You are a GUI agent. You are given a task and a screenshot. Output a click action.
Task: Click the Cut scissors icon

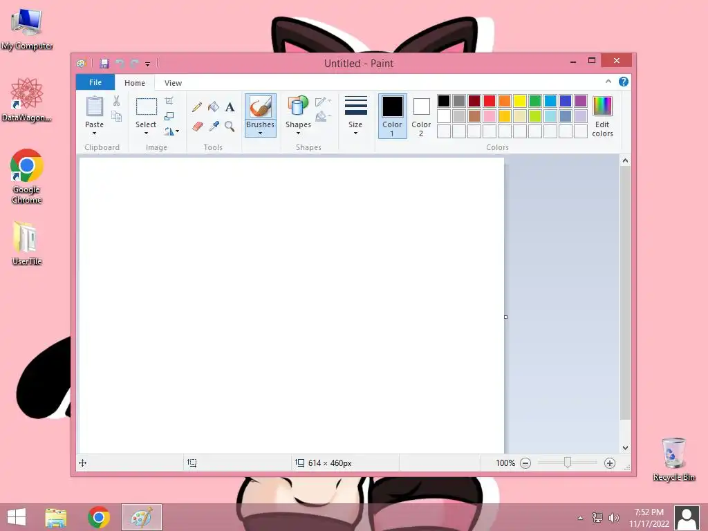click(x=116, y=101)
